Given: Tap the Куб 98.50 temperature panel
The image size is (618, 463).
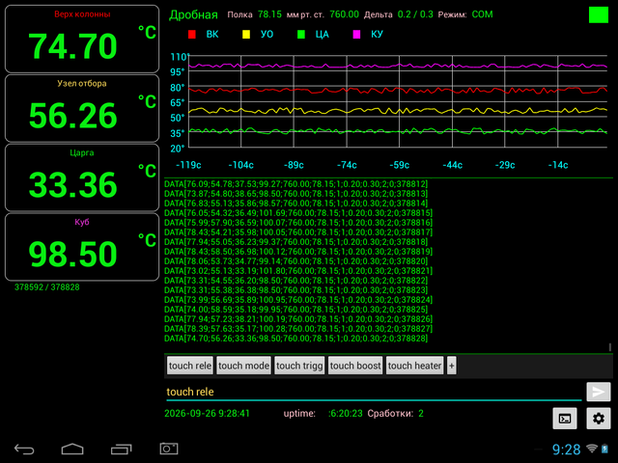Looking at the screenshot, I should tap(82, 247).
